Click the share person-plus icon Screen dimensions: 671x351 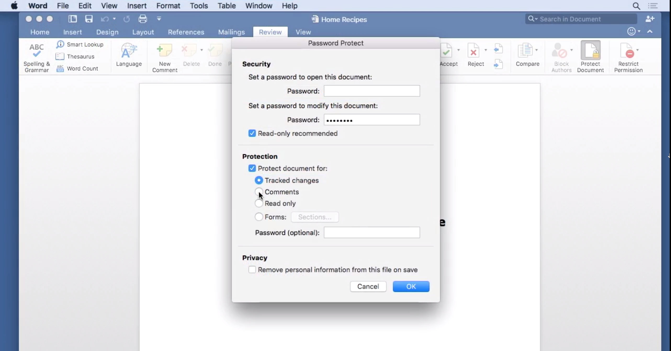click(650, 19)
